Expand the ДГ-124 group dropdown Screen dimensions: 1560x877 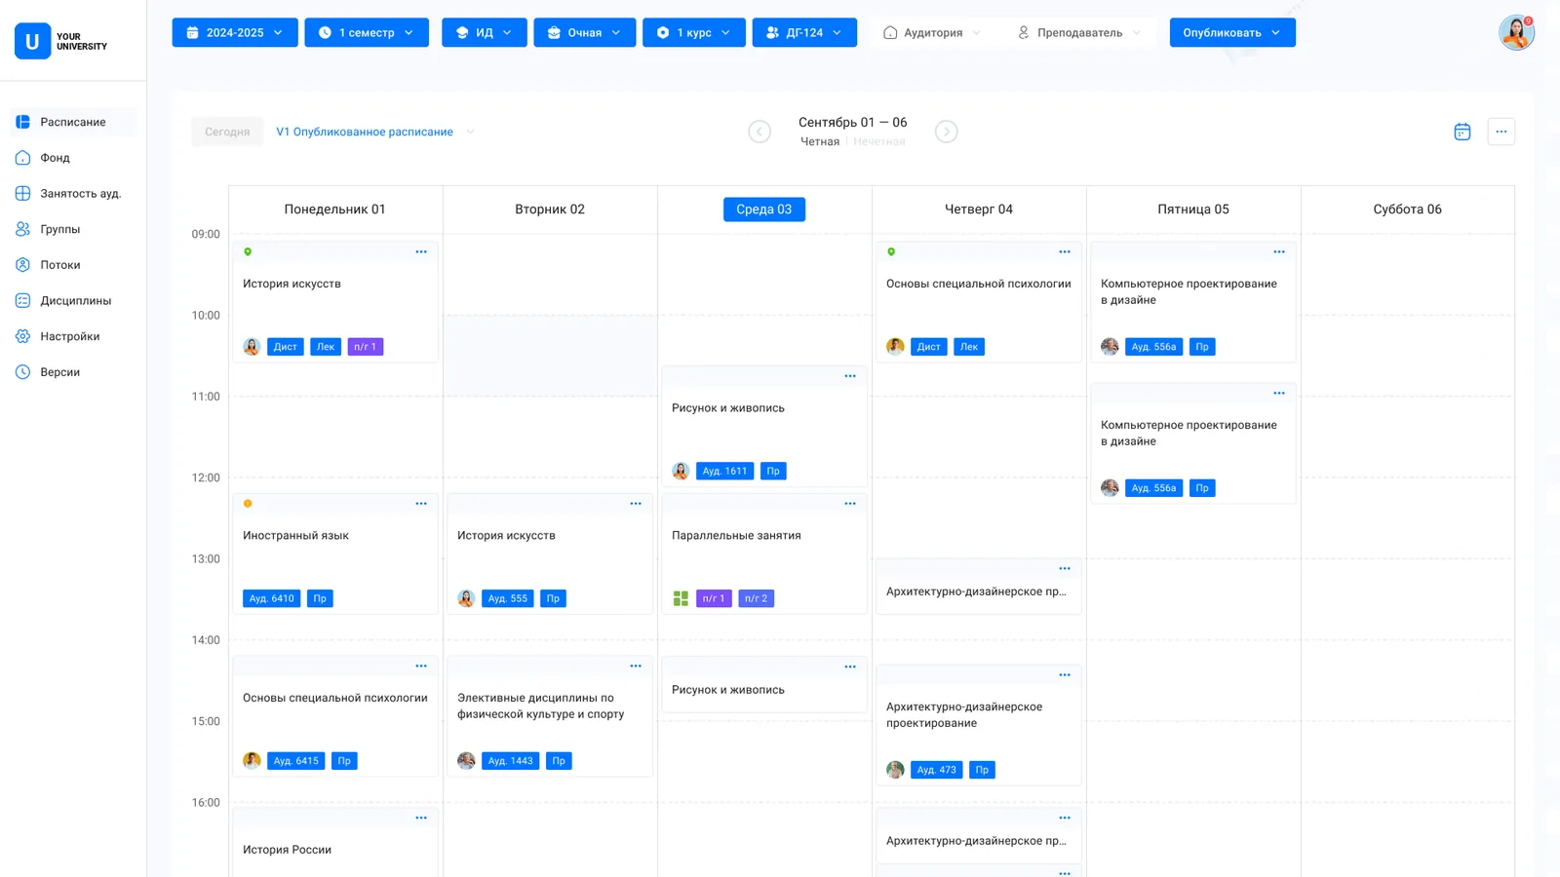pyautogui.click(x=804, y=32)
